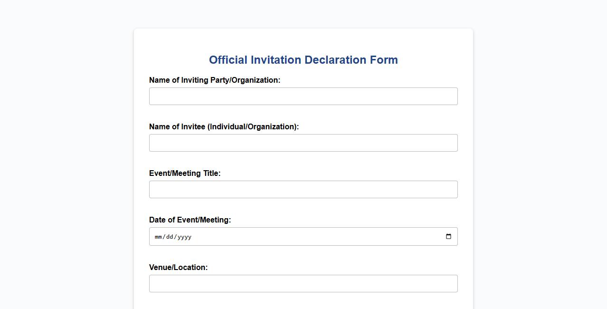Click the Event/Meeting Title label
Screen dimensions: 607x309
click(185, 173)
